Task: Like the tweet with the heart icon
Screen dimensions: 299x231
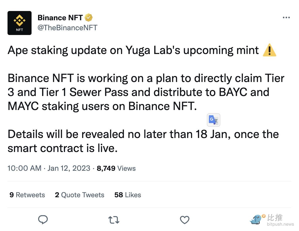Action: click(x=185, y=220)
